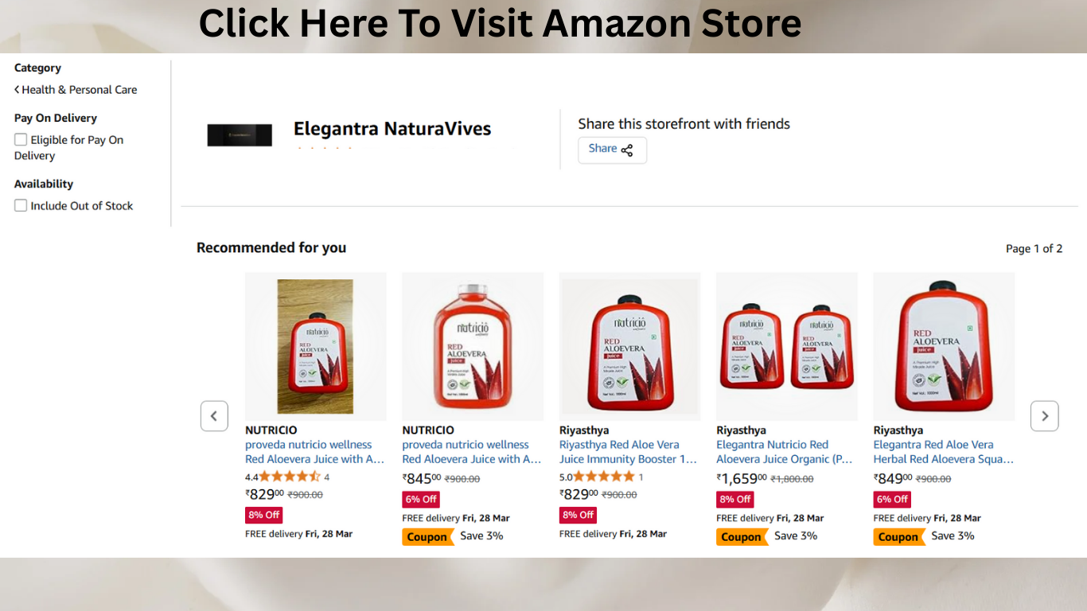
Task: Click the Coupon badge under the ₹849 product
Action: pos(898,537)
